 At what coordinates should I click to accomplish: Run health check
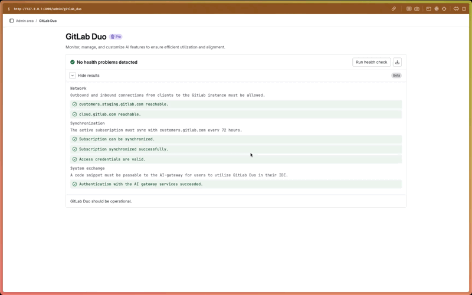(x=372, y=62)
